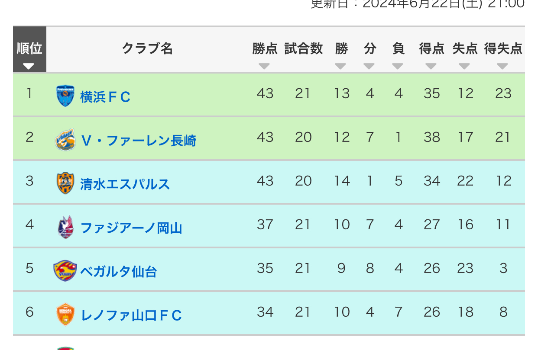Click the ベガルタ仙台 club emblem
538x350 pixels.
tap(65, 271)
